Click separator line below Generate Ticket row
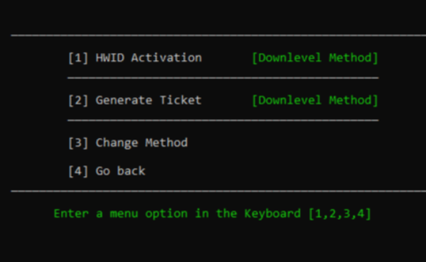The height and width of the screenshot is (262, 426). [x=223, y=120]
